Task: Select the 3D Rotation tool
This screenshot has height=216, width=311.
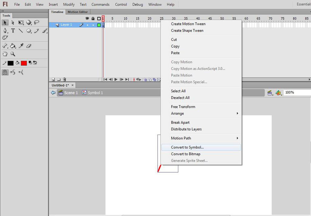Action: point(29,22)
